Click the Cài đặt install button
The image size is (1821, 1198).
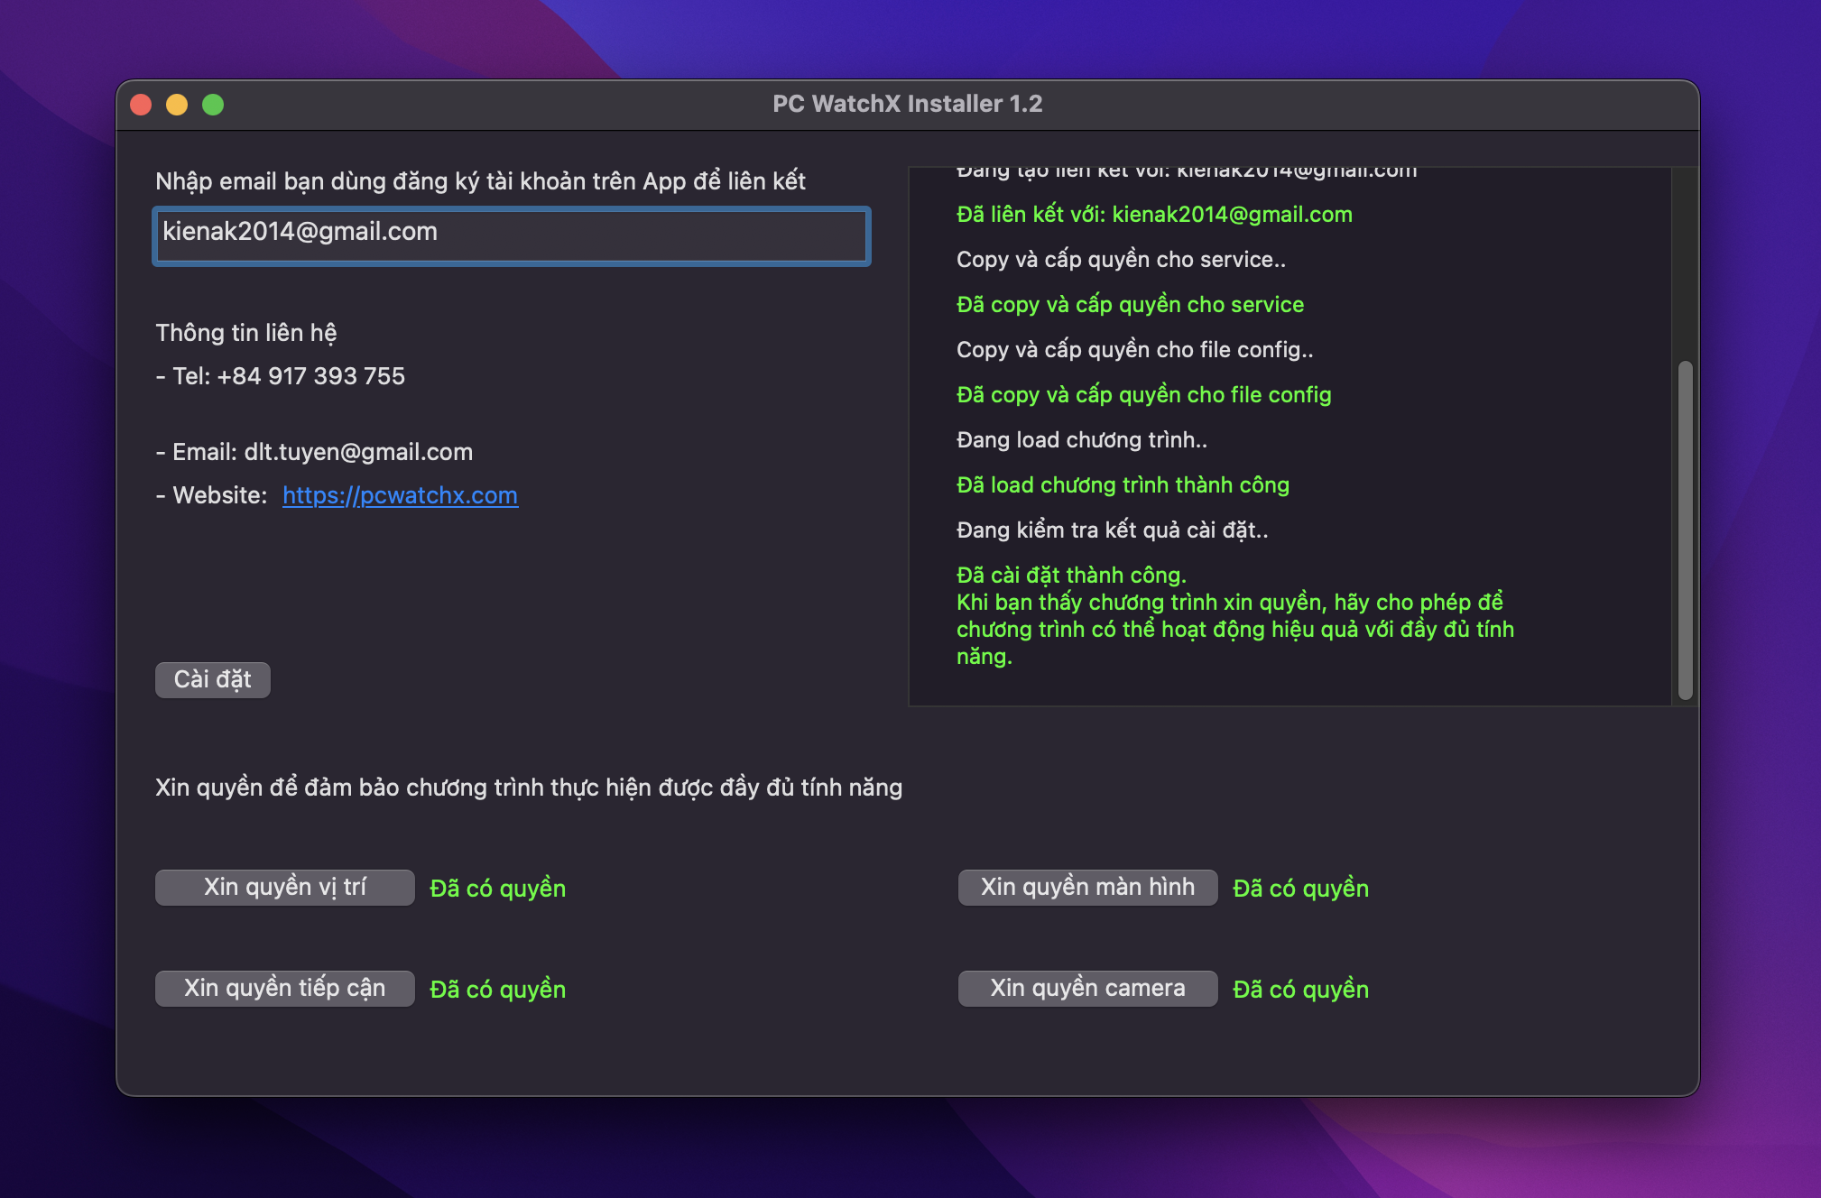pos(213,679)
